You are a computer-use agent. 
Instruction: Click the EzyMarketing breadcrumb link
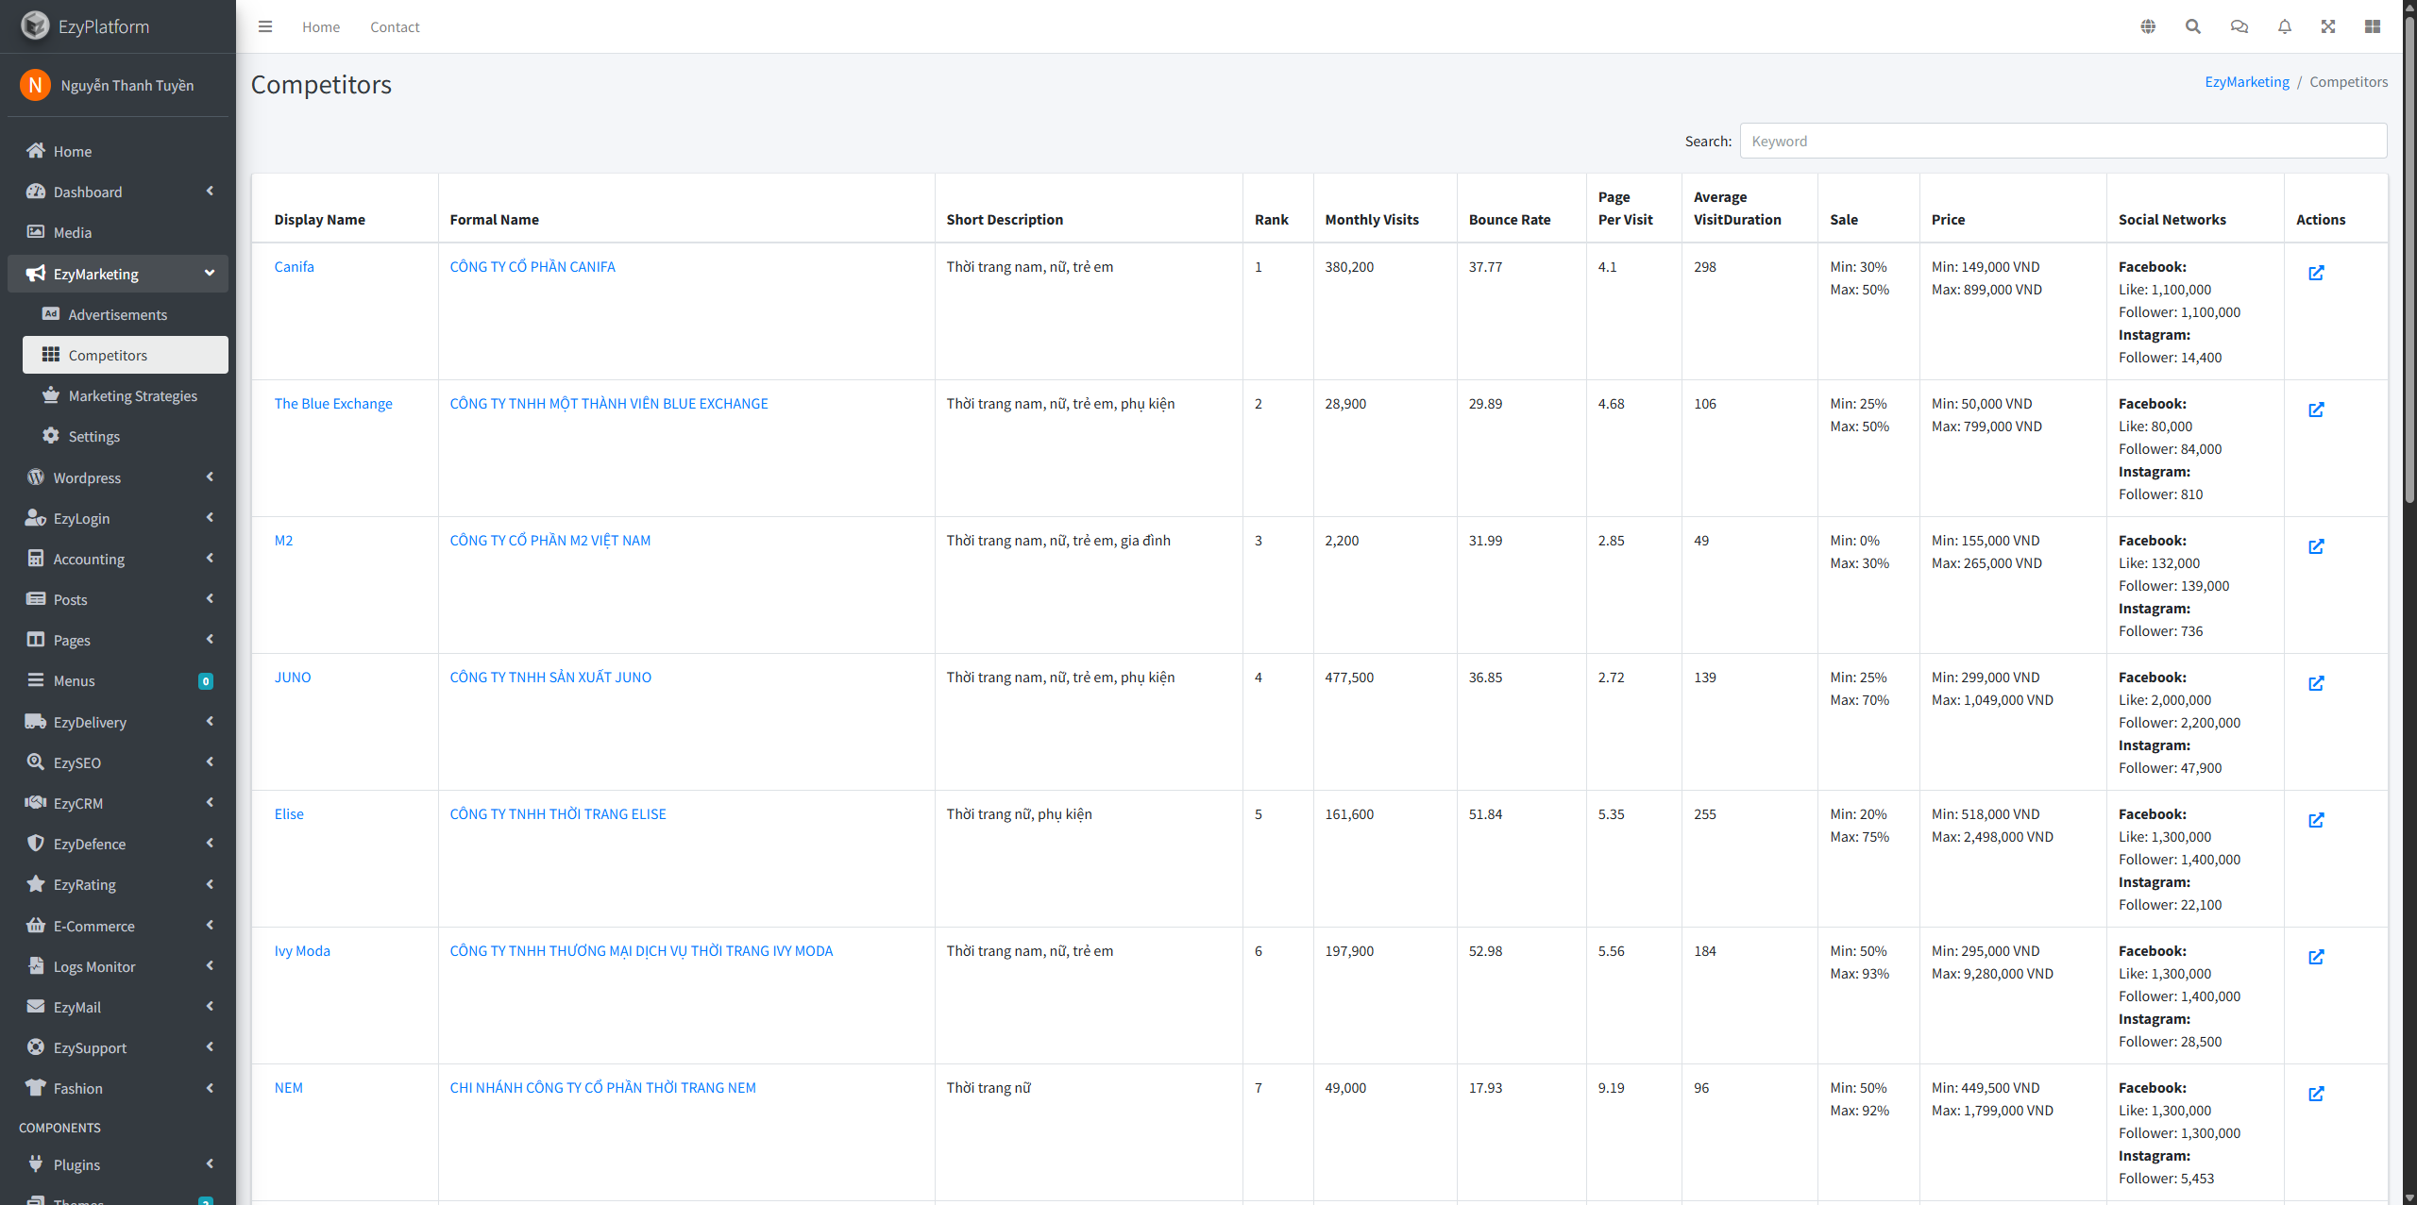2247,81
